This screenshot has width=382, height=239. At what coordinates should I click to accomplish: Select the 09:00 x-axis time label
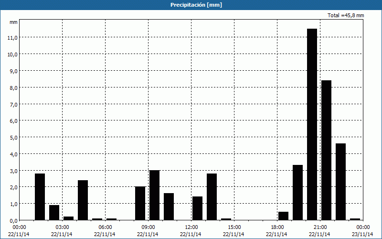[148, 228]
